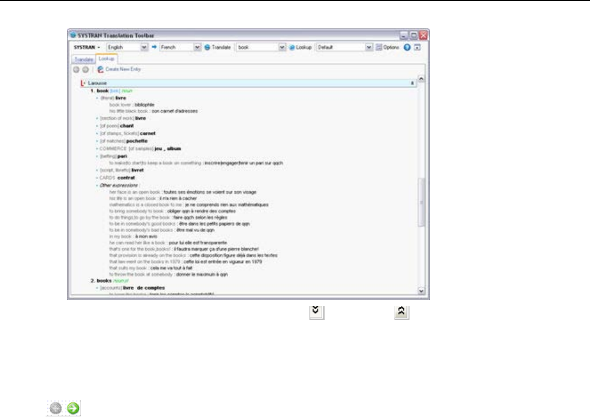The image size is (590, 417).
Task: Click the grey Back navigation button
Action: (x=76, y=70)
